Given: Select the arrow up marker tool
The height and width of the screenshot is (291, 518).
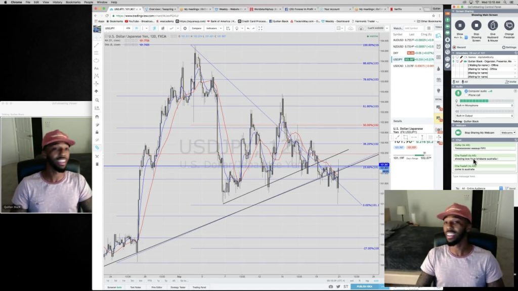Looking at the screenshot, I should pos(97,91).
